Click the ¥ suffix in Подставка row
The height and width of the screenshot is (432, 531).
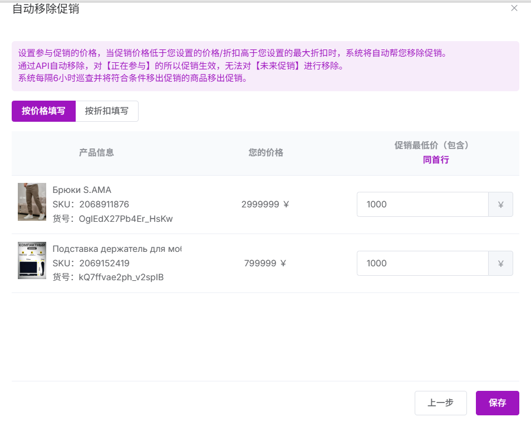[500, 263]
